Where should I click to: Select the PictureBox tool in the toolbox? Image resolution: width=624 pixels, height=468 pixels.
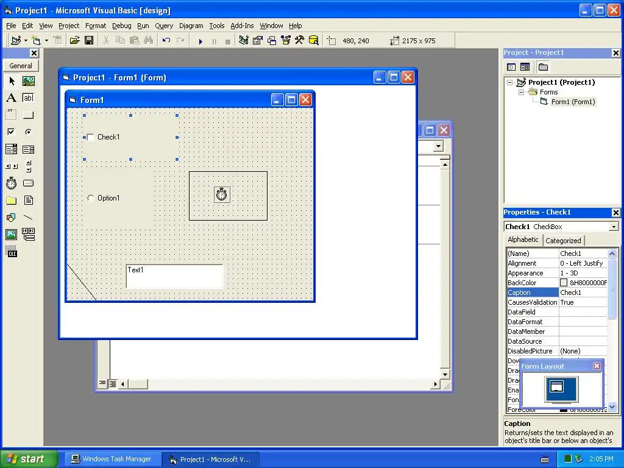tap(28, 81)
